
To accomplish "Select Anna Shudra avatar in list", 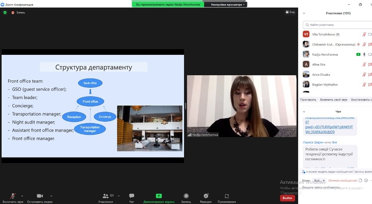I will 306,74.
